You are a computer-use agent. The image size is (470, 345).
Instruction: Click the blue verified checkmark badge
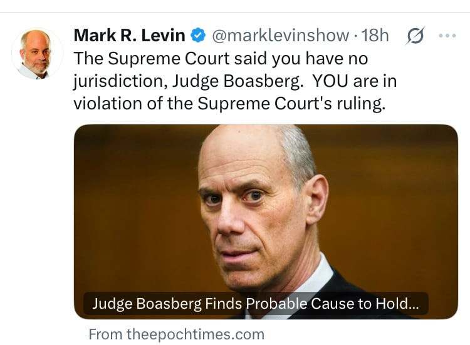pos(198,36)
